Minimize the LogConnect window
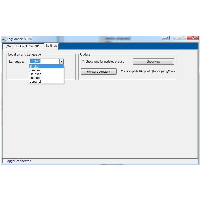 pos(177,38)
